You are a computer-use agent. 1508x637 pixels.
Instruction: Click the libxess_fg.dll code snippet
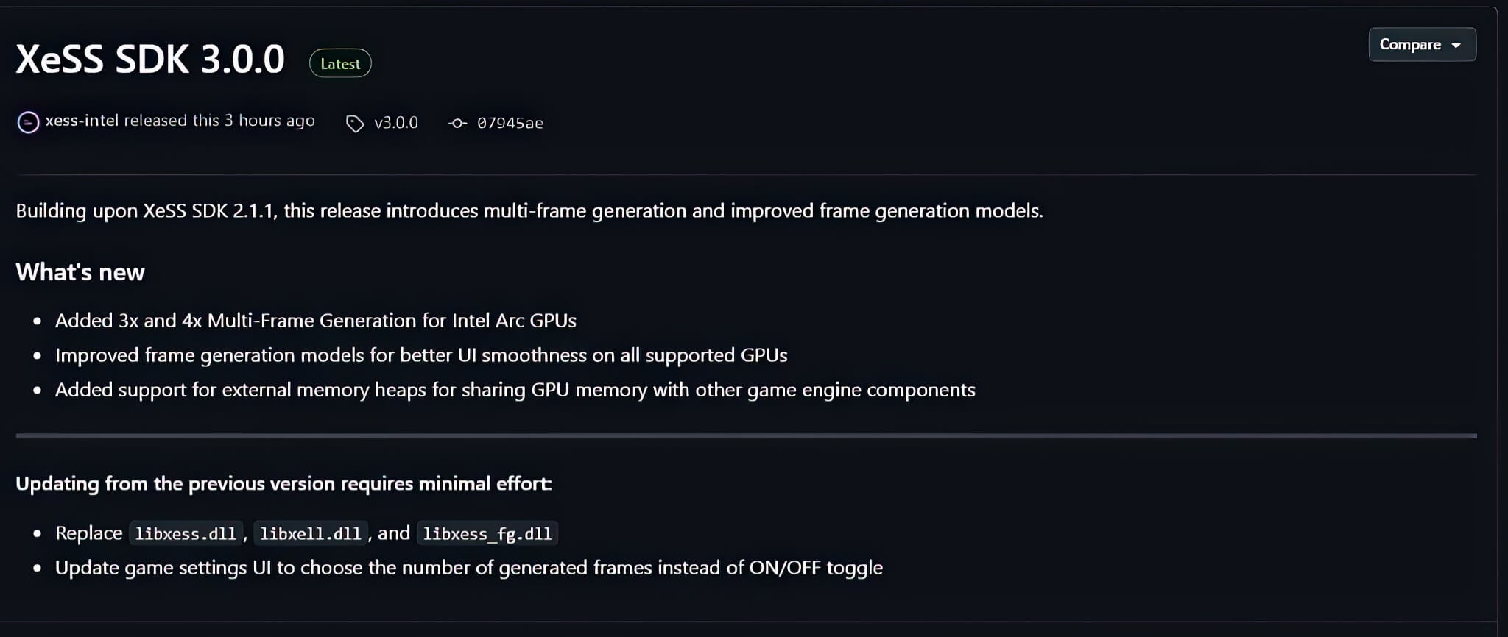pos(488,533)
